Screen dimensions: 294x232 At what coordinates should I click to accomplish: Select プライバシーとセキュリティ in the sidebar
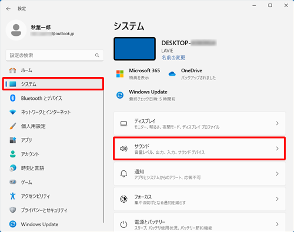pyautogui.click(x=53, y=210)
